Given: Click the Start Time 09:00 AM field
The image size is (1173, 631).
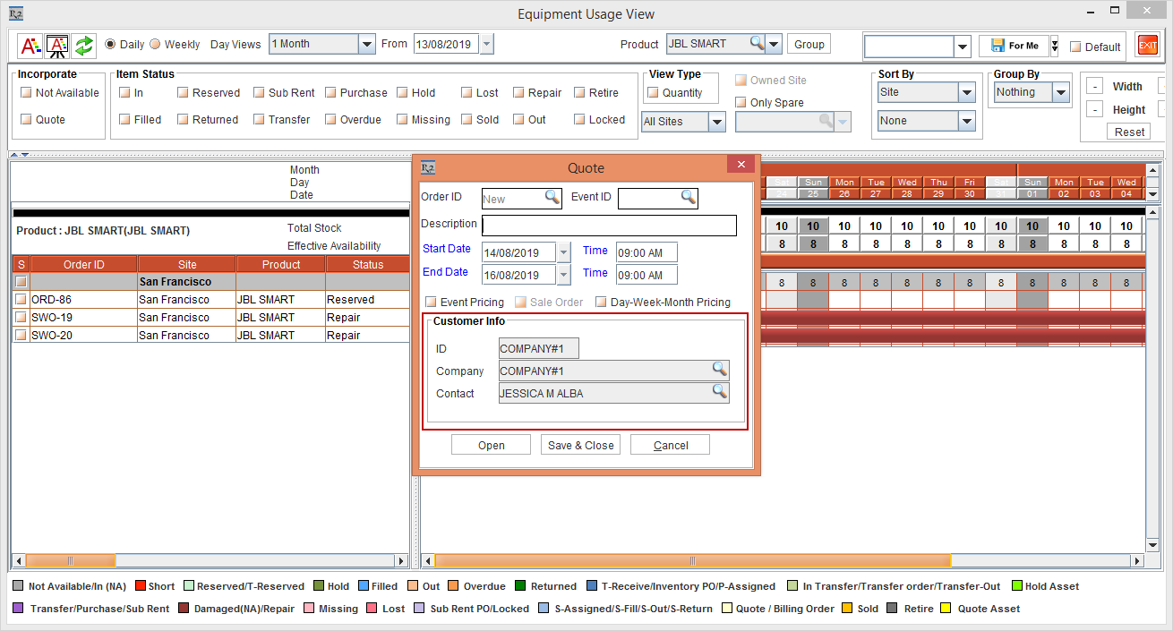Looking at the screenshot, I should pyautogui.click(x=646, y=252).
